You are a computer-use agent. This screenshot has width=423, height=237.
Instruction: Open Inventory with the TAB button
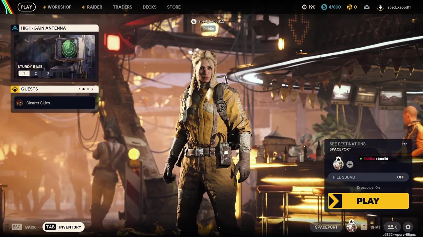click(63, 227)
